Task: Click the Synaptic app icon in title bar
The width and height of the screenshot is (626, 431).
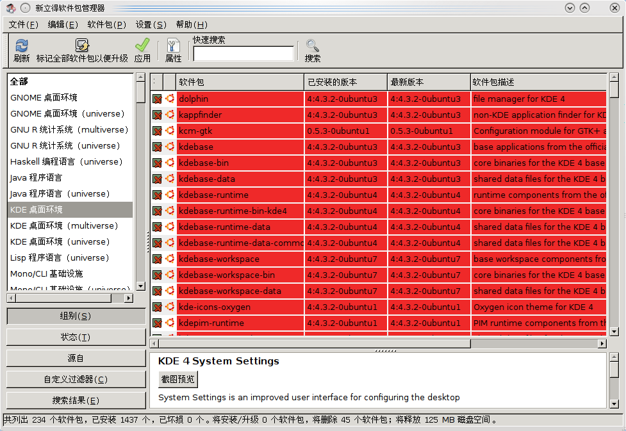Action: (11, 8)
